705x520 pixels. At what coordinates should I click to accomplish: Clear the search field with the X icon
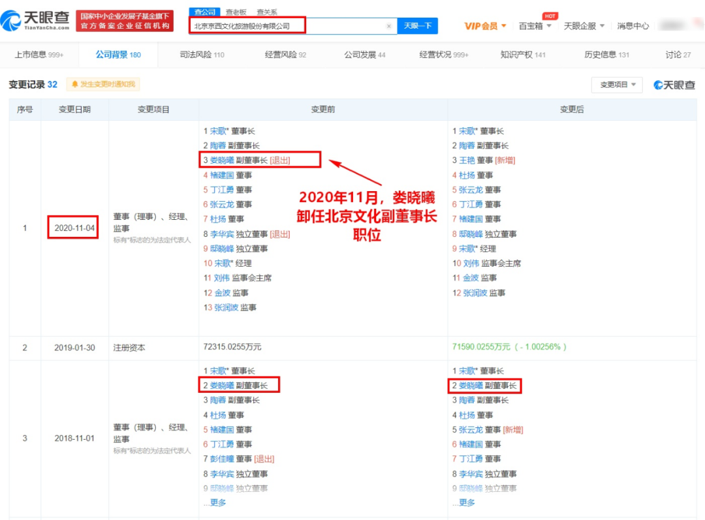pyautogui.click(x=389, y=26)
